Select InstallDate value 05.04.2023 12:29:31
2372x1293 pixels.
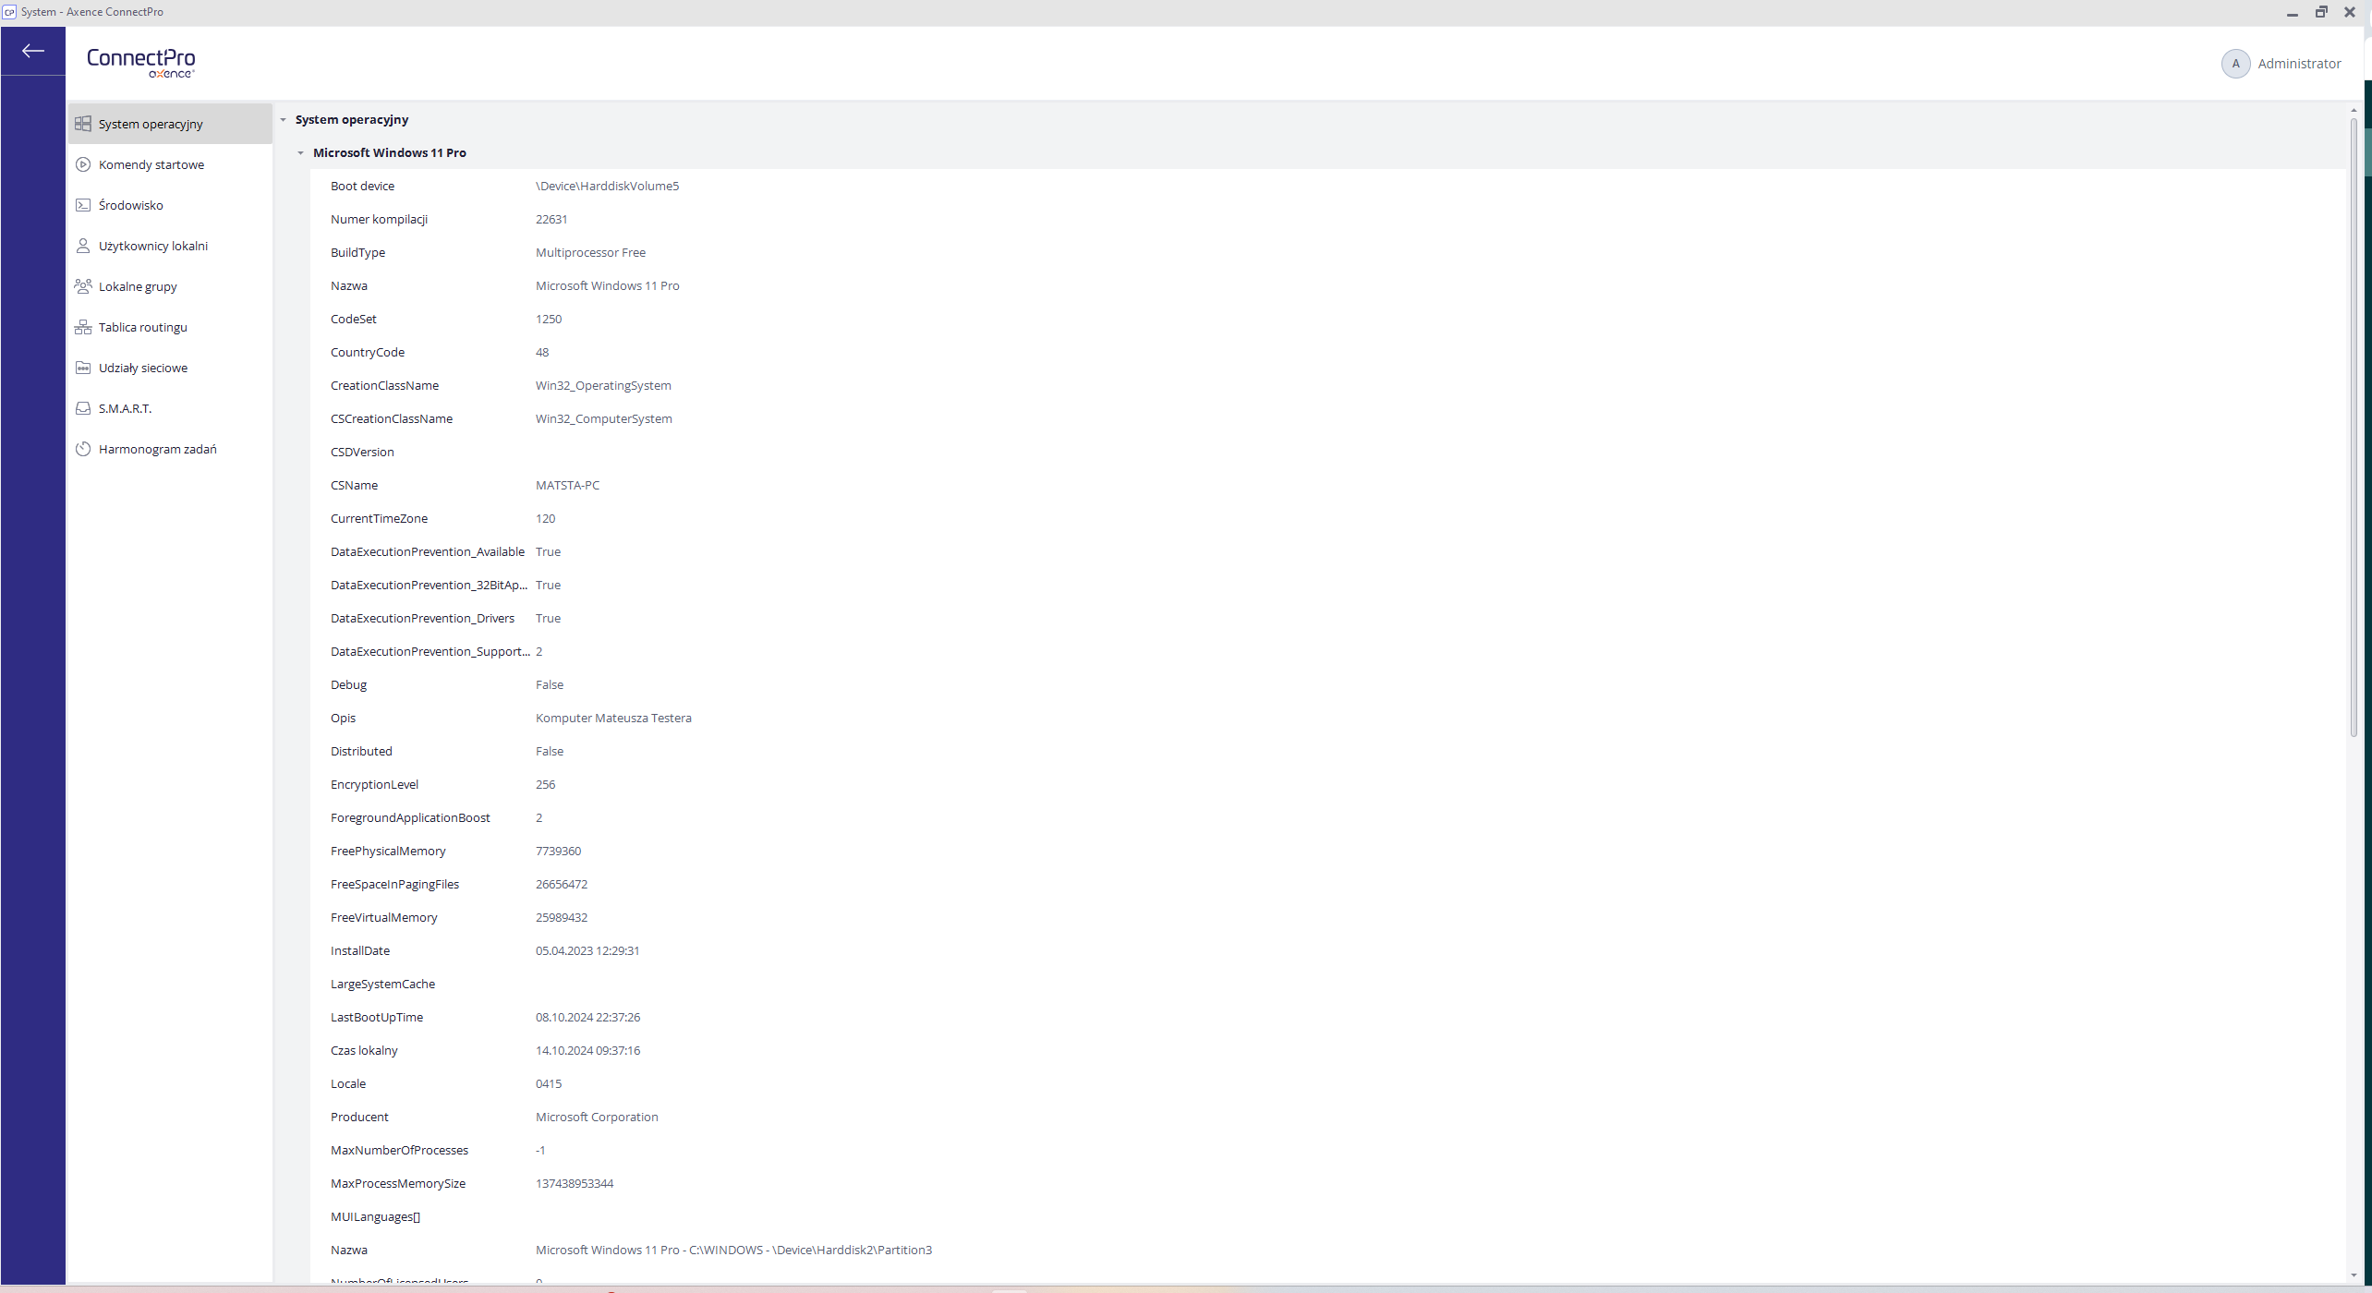tap(587, 951)
